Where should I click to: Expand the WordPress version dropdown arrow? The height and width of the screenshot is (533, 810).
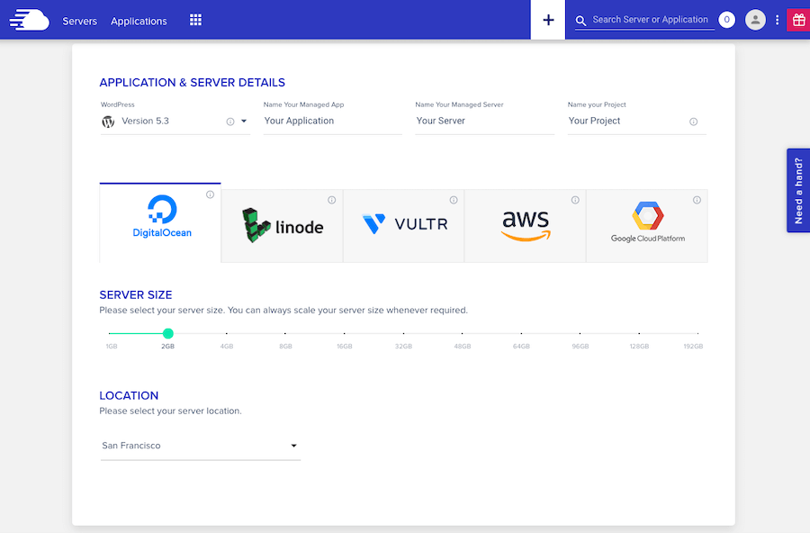tap(244, 121)
